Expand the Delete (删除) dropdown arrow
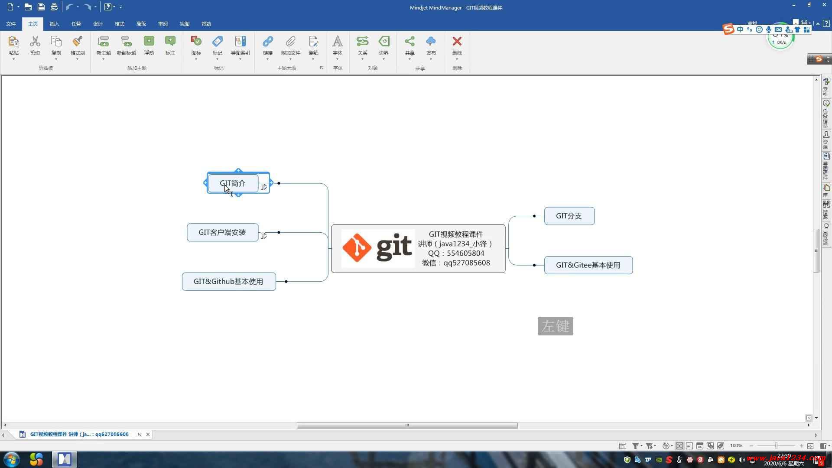832x468 pixels. [x=457, y=59]
